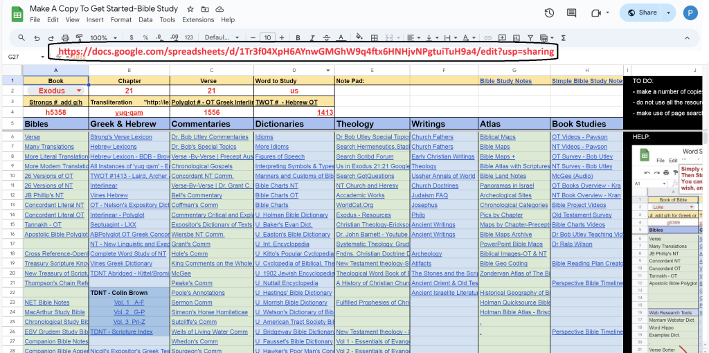Image resolution: width=709 pixels, height=353 pixels.
Task: Toggle bold formatting
Action: pyautogui.click(x=298, y=37)
